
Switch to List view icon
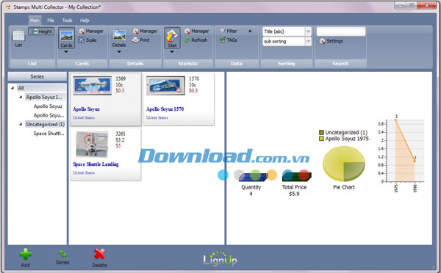click(x=18, y=36)
